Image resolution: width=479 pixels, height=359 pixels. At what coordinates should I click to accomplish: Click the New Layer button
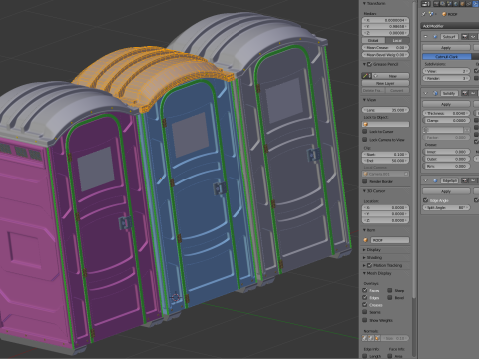point(386,83)
